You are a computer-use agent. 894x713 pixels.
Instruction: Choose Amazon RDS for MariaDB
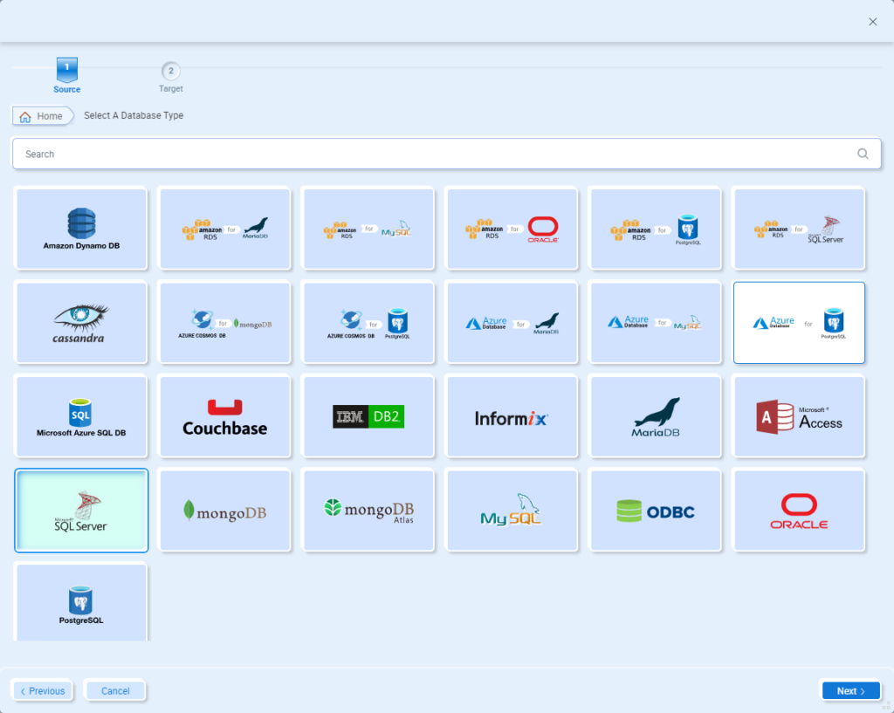tap(225, 230)
